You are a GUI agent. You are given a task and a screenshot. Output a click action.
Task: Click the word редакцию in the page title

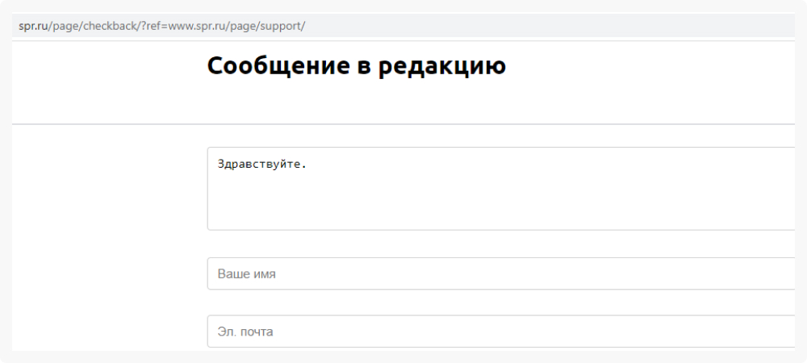point(442,68)
